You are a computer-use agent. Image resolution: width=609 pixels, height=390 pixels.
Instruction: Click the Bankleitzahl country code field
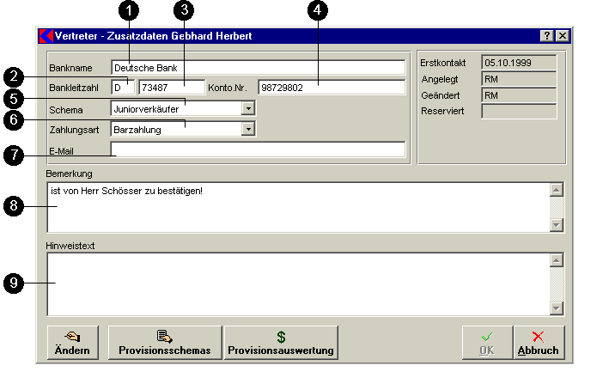pyautogui.click(x=122, y=88)
